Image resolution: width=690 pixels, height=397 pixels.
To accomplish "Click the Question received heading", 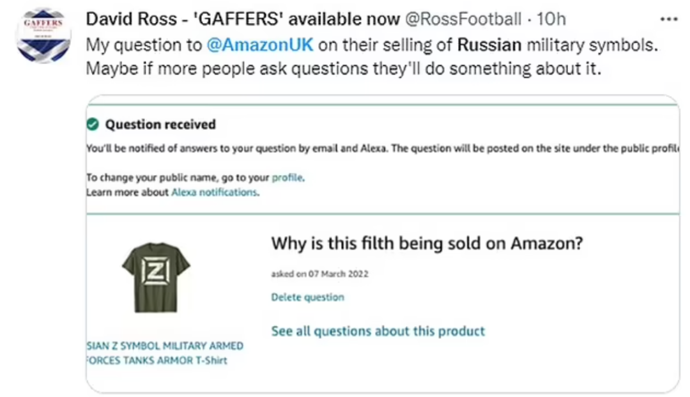I will [x=160, y=124].
